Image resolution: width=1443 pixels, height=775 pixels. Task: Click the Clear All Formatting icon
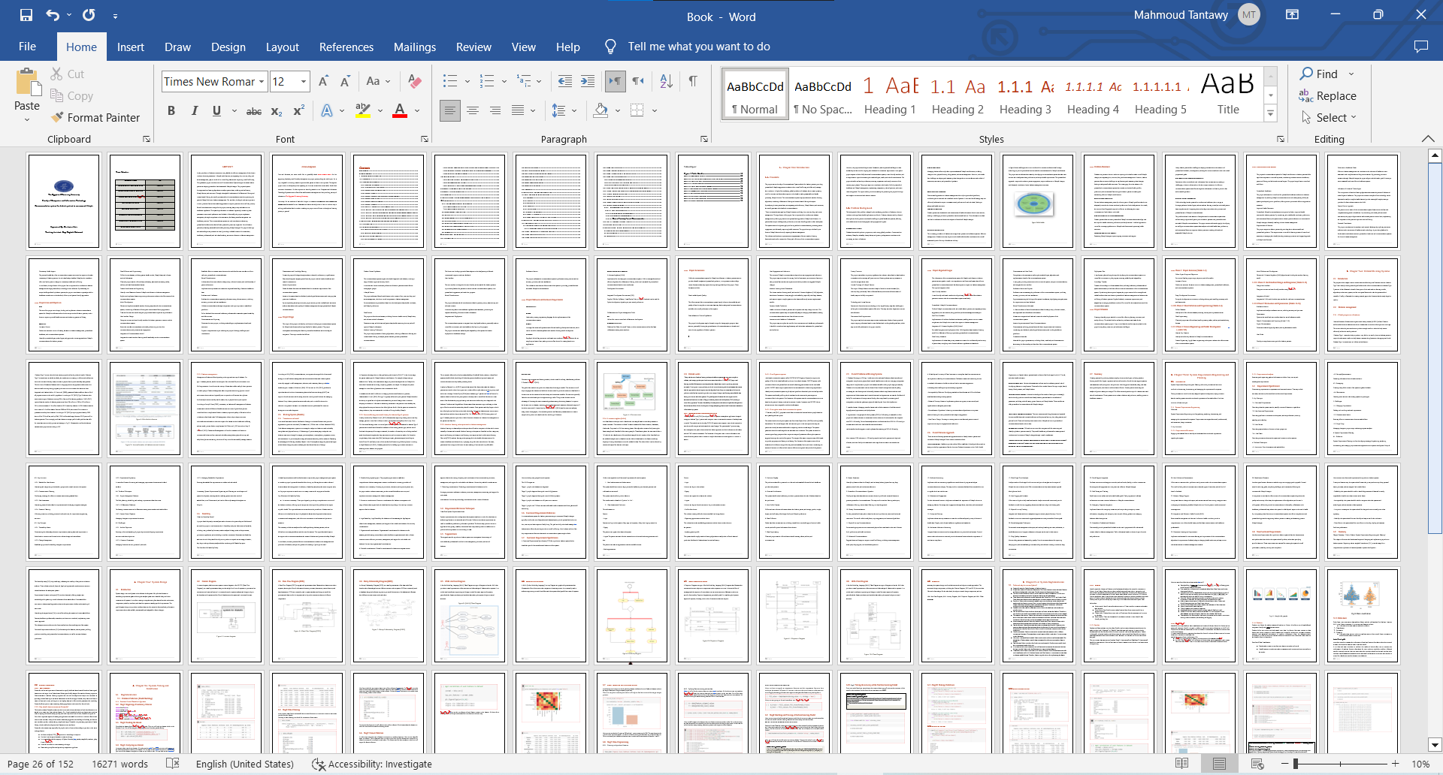[x=414, y=81]
